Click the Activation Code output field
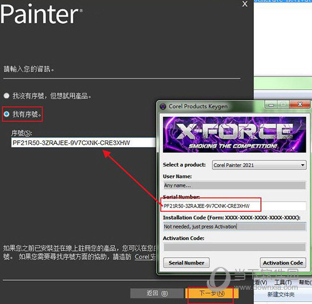Viewport: 312px width, 304px height. click(x=235, y=248)
